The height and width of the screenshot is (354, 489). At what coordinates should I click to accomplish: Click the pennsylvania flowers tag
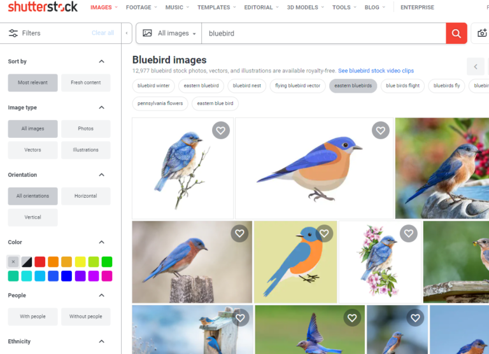tap(160, 104)
